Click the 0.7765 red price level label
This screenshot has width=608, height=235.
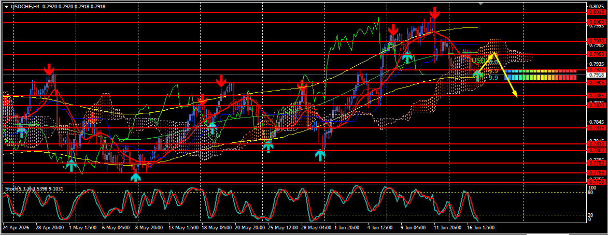(597, 173)
